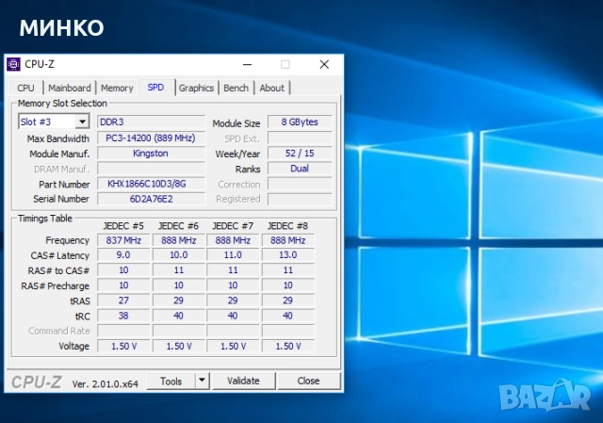Select the PC3-14200 (889 MHz) bandwidth value
Image resolution: width=603 pixels, height=423 pixels.
[x=151, y=138]
